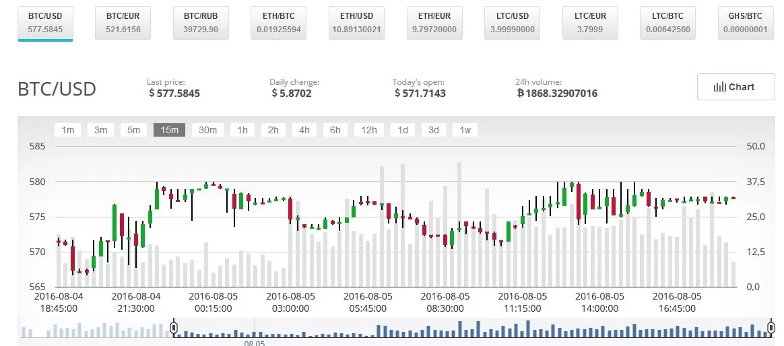The image size is (784, 346).
Task: Click the 575 price axis label
Action: [38, 217]
